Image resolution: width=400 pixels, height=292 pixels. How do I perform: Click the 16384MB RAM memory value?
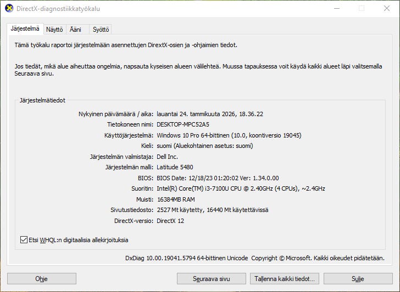click(176, 199)
